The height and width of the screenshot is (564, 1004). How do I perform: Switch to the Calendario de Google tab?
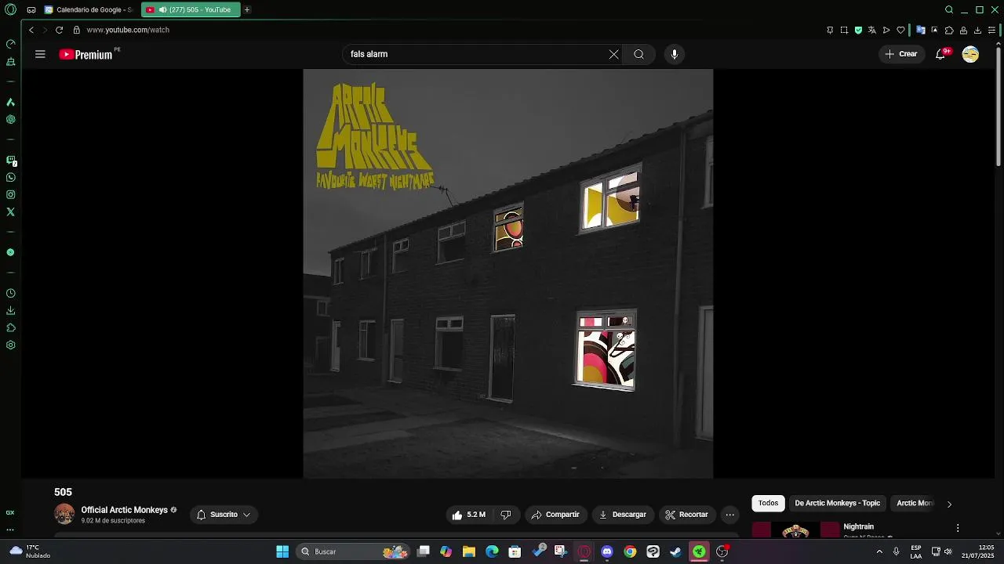coord(88,9)
